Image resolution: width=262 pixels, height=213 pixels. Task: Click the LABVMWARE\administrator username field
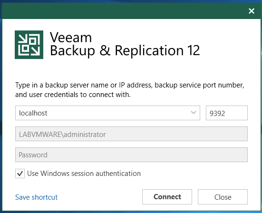point(131,134)
